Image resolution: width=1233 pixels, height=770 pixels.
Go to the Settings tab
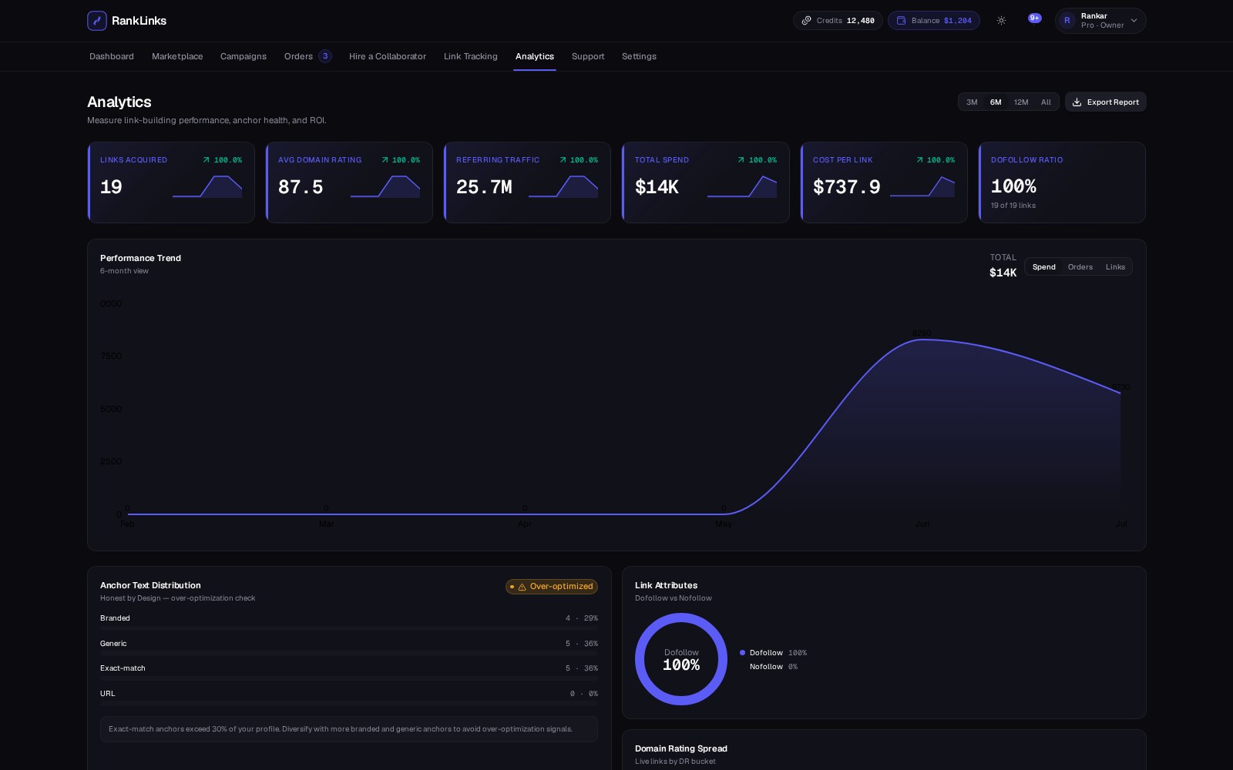639,56
